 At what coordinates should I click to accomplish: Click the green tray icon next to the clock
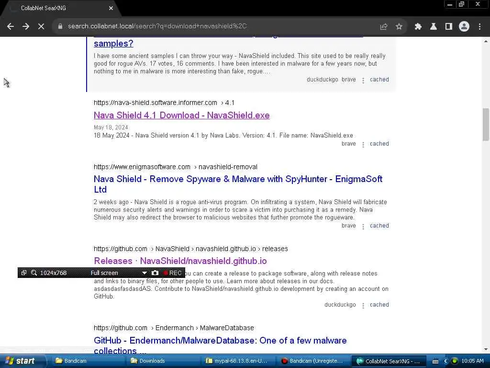pyautogui.click(x=455, y=361)
